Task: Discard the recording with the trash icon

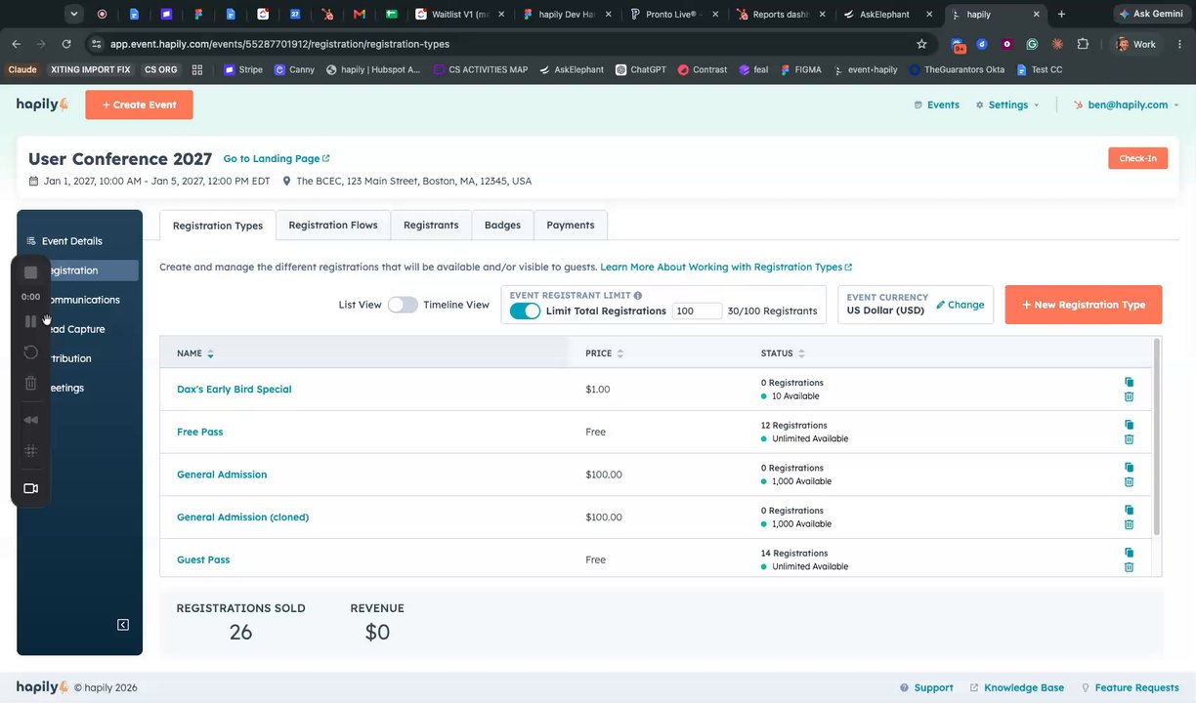Action: [30, 383]
